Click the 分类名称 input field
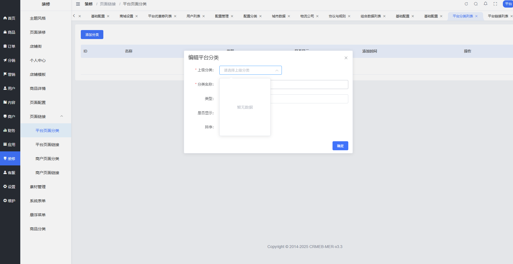Viewport: 513px width, 264px height. (309, 85)
